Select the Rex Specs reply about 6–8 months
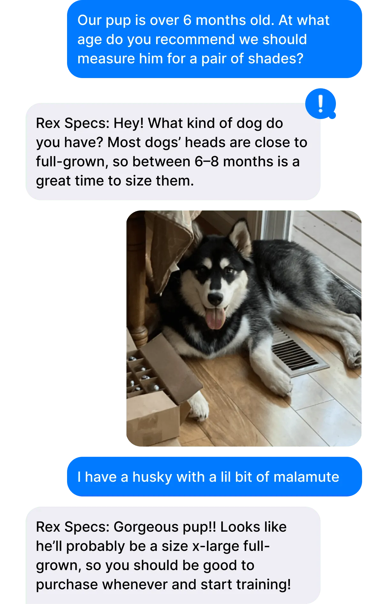Viewport: 387px width, 604px height. click(x=173, y=152)
